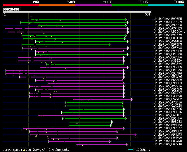Select the UniRef100_A9NN00 label
Screen dimensions: 187x152
click(168, 138)
